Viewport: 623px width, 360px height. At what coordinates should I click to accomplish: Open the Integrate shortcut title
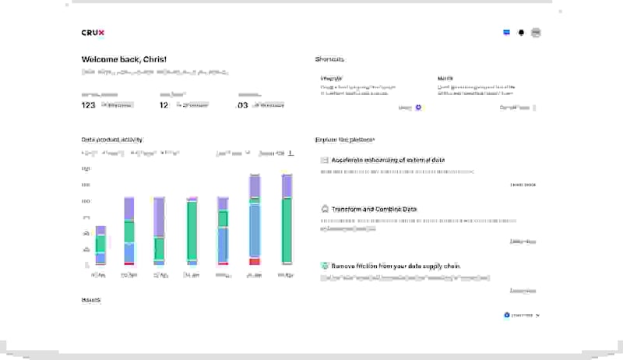coord(331,78)
